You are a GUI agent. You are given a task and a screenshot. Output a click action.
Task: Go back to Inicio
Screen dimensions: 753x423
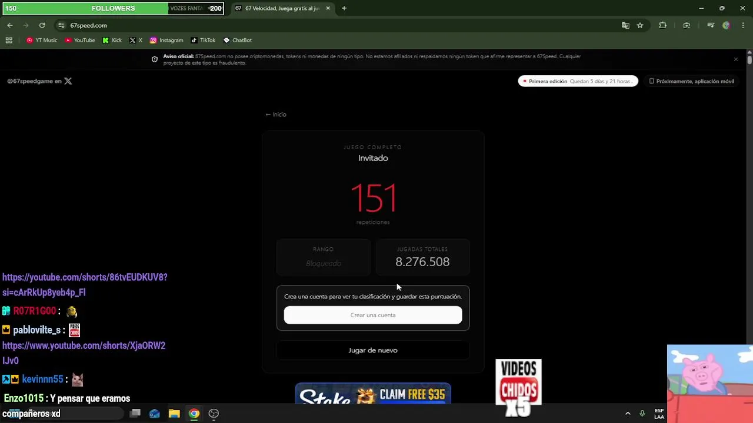click(276, 115)
